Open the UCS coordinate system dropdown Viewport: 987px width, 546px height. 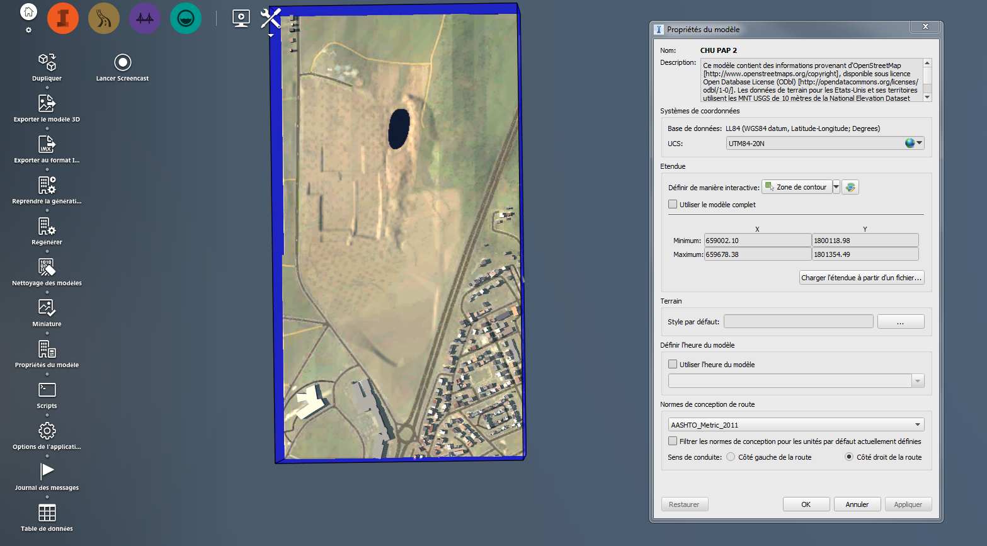click(x=918, y=143)
